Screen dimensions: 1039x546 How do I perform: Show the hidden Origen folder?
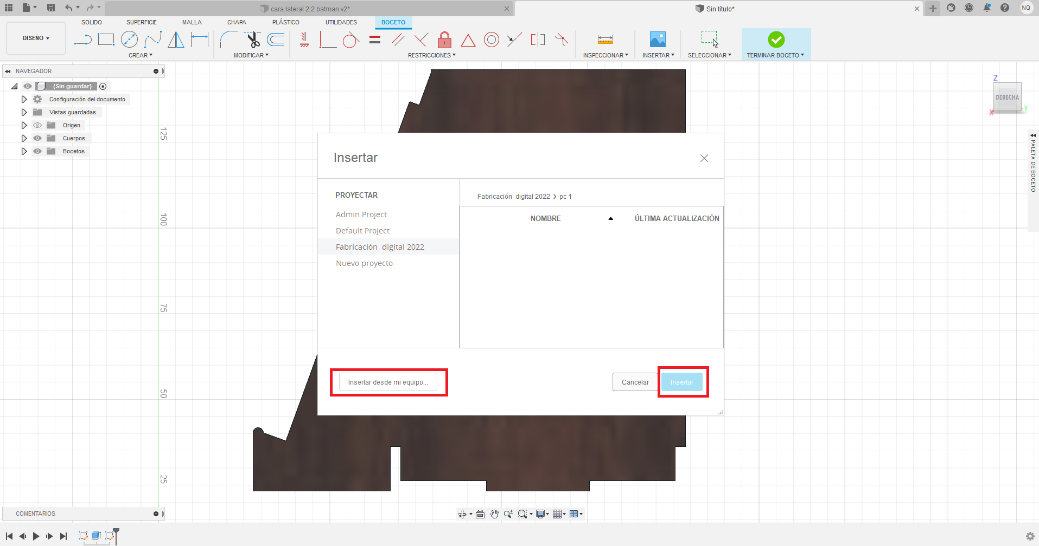point(37,125)
